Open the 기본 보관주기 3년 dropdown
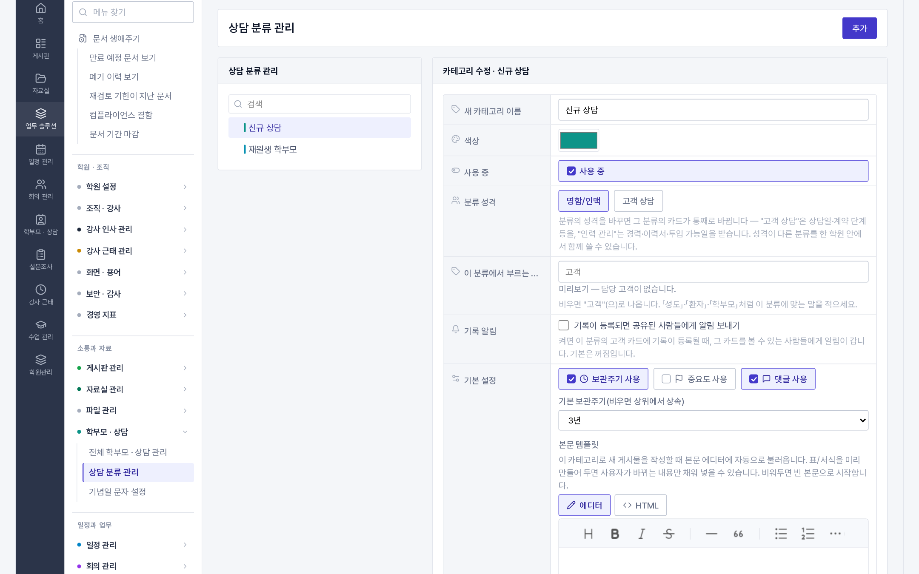Viewport: 919px width, 574px height. pyautogui.click(x=713, y=420)
